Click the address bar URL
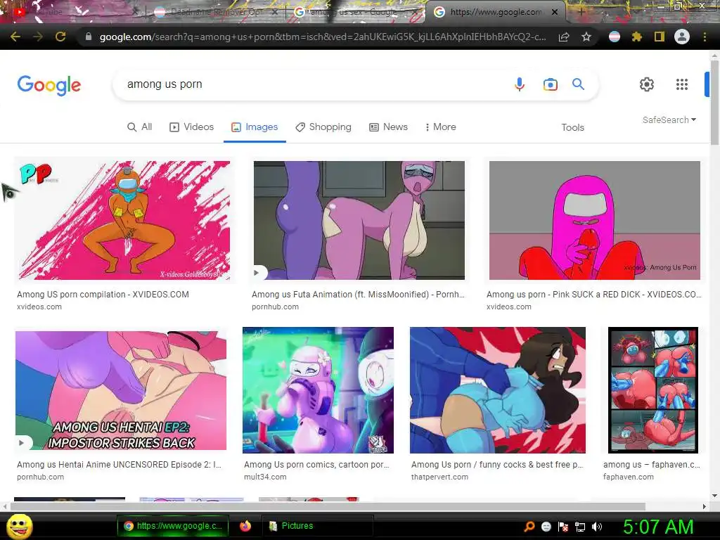This screenshot has width=720, height=540. pyautogui.click(x=322, y=37)
